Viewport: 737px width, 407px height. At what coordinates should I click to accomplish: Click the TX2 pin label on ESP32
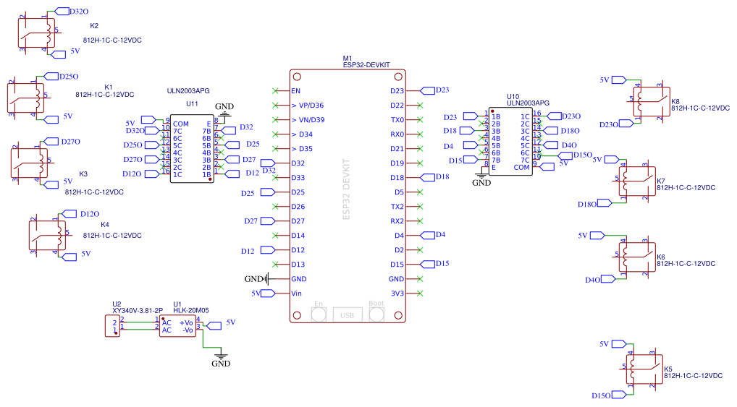click(397, 207)
